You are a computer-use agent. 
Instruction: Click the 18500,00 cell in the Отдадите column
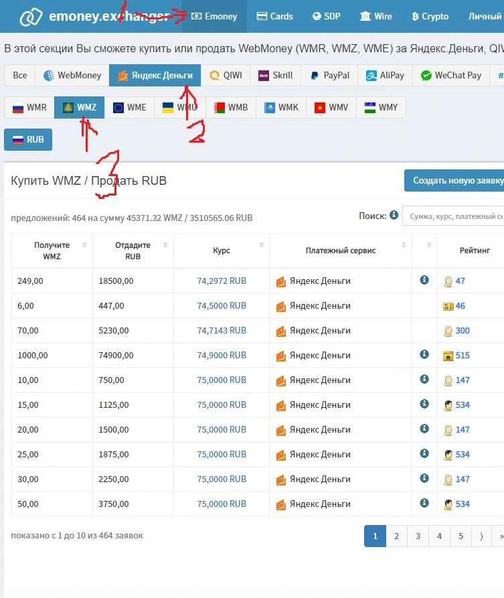click(x=133, y=281)
